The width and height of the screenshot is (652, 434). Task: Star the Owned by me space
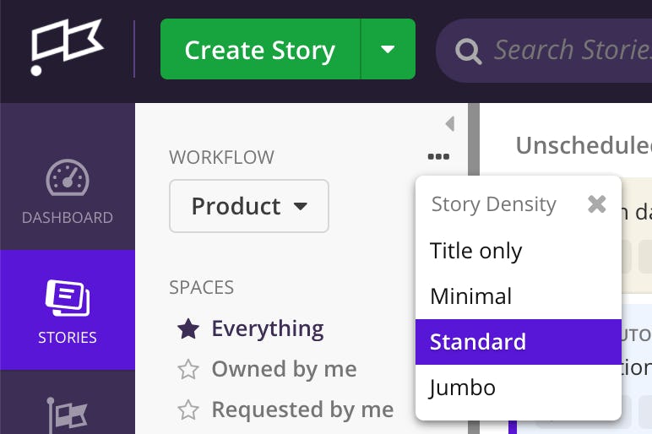188,369
